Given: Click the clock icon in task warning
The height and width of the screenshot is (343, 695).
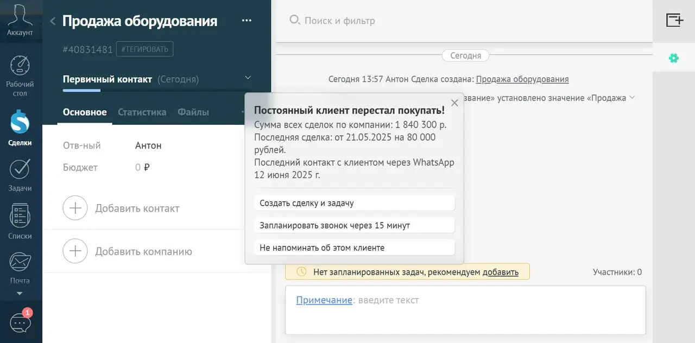Looking at the screenshot, I should (x=301, y=271).
